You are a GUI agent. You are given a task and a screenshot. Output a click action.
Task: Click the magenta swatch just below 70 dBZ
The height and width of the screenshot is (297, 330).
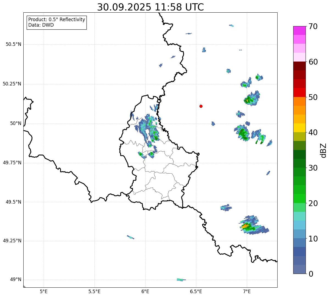[299, 30]
